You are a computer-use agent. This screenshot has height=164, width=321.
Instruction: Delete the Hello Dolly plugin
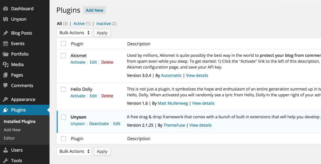click(107, 96)
